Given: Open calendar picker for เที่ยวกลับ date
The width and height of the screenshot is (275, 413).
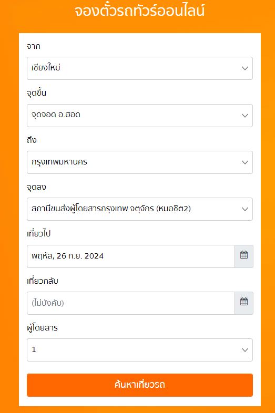Looking at the screenshot, I should coord(244,303).
